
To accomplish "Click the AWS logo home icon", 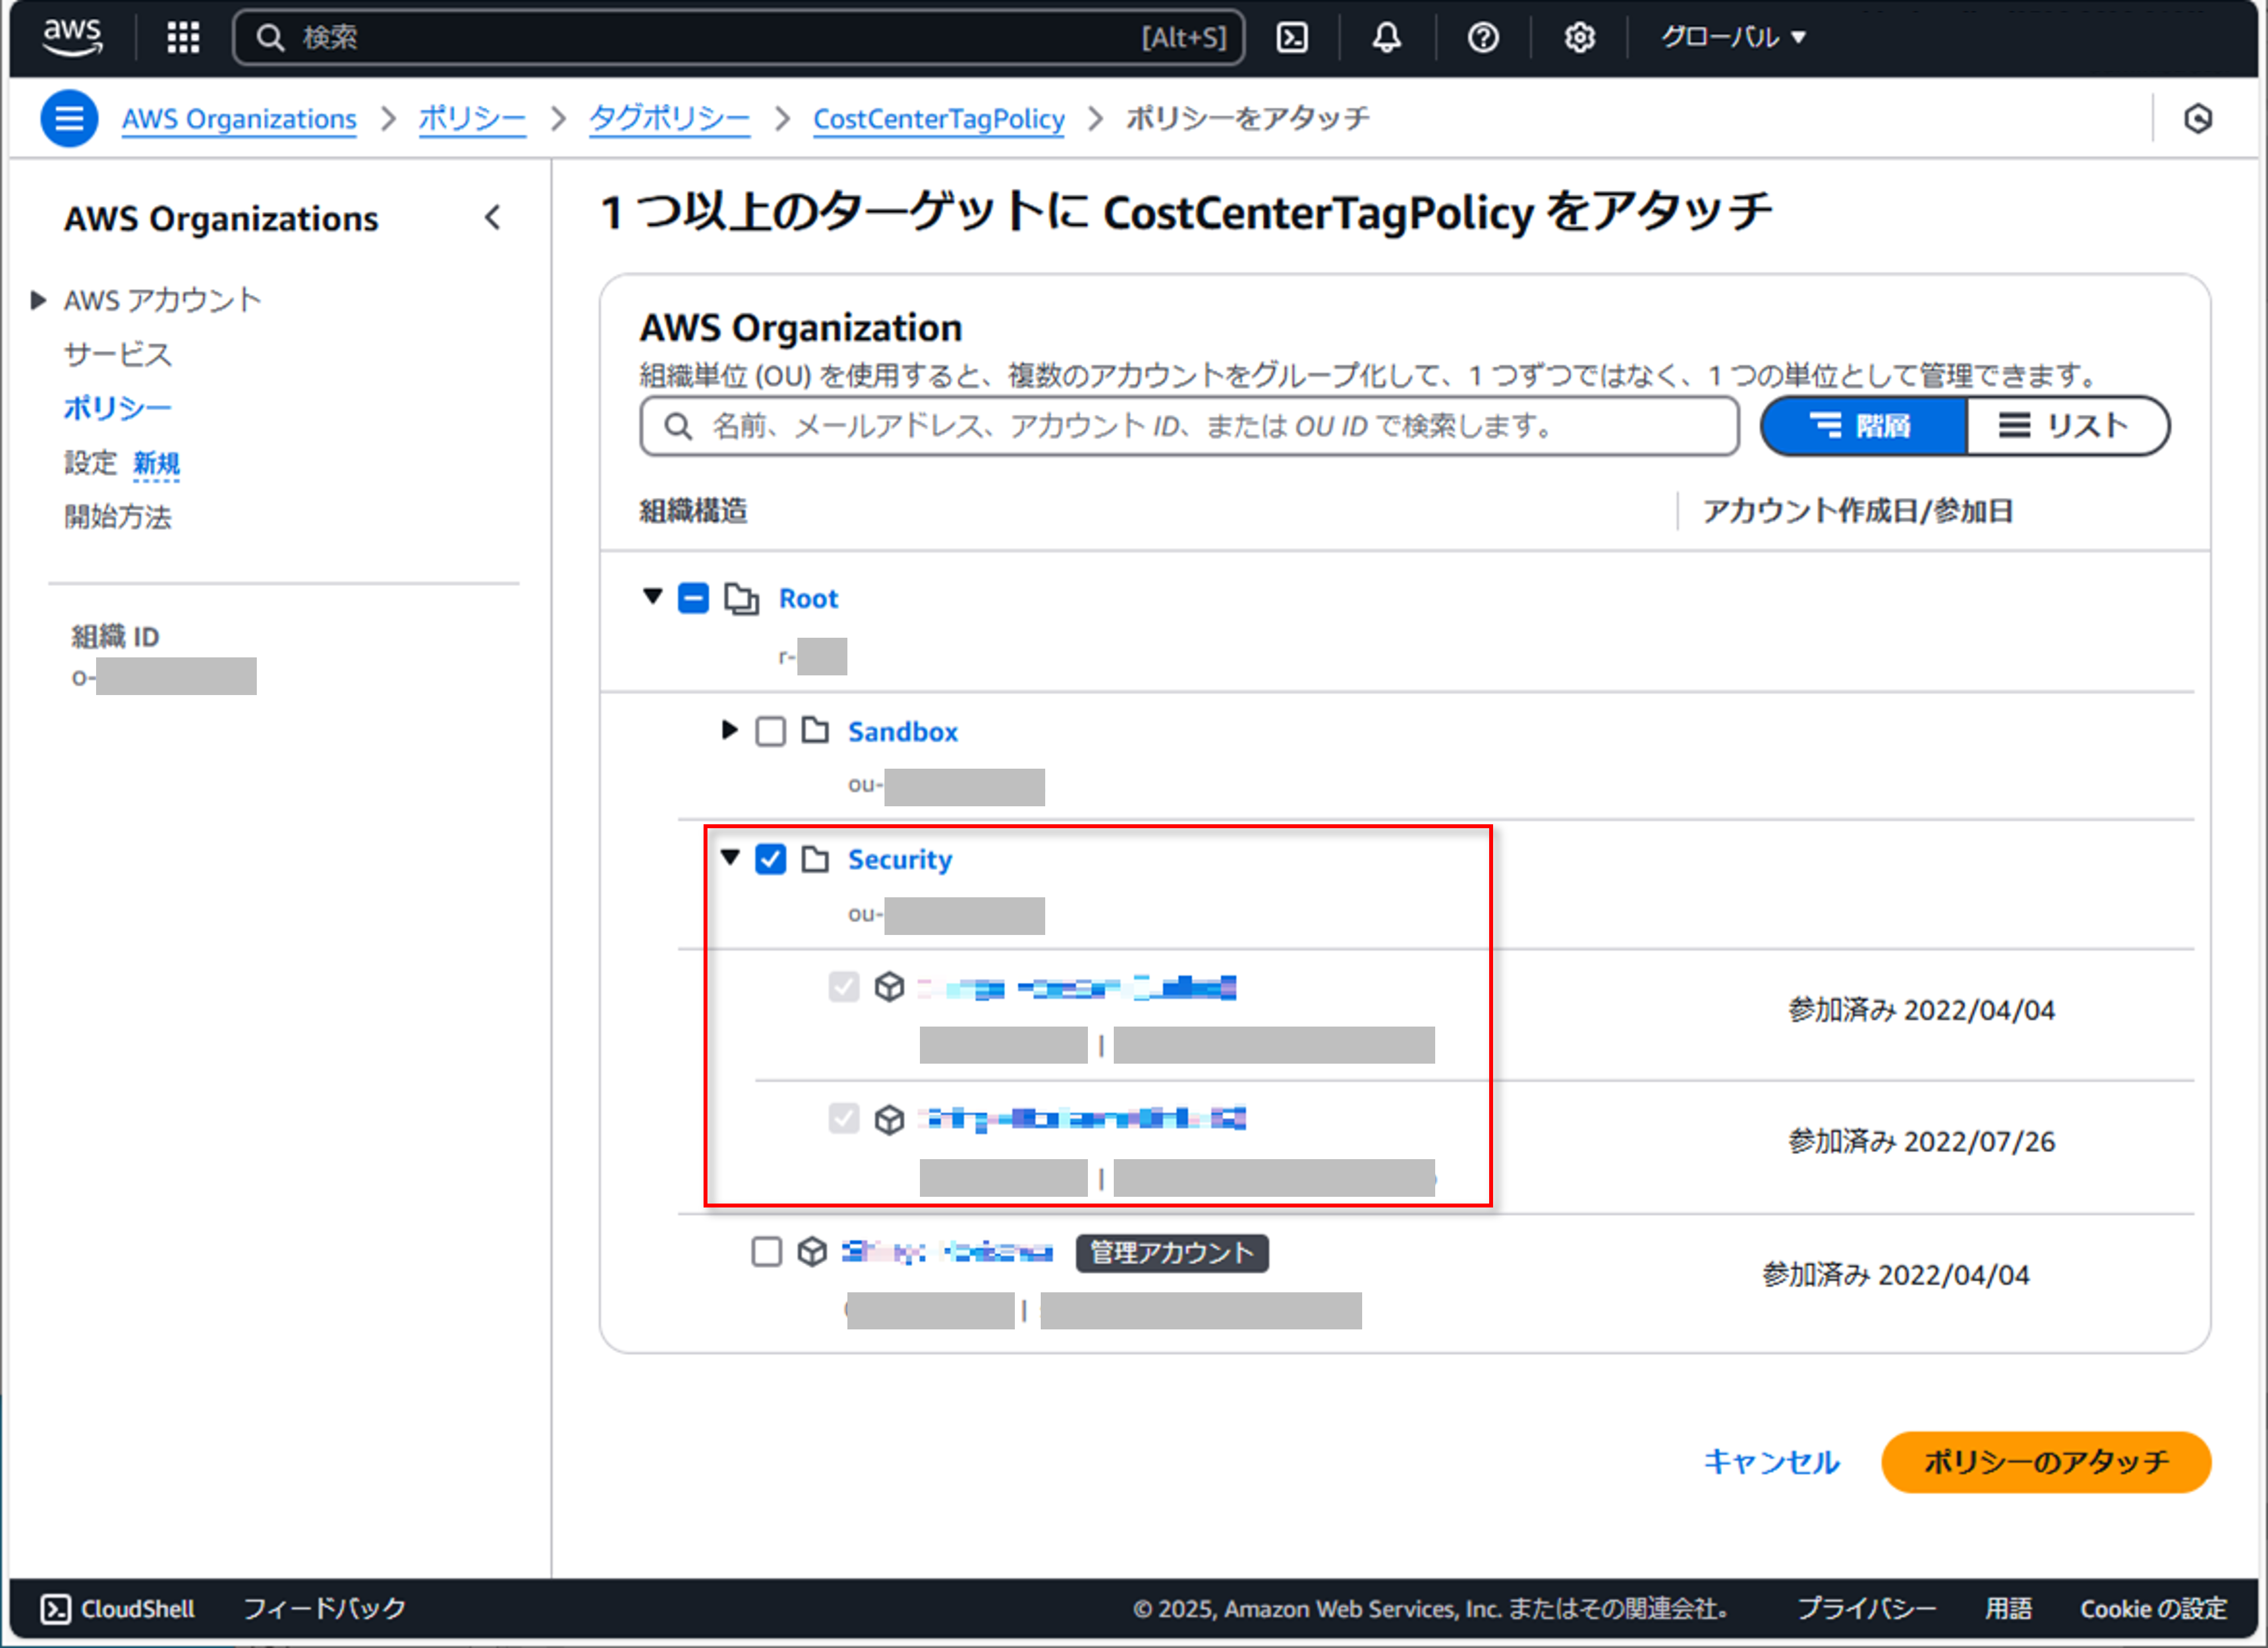I will point(72,37).
